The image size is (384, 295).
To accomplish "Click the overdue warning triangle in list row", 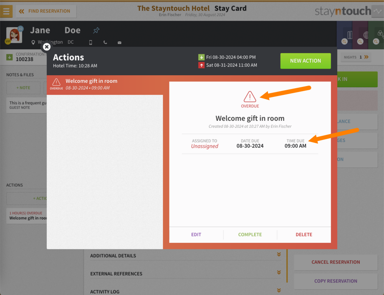I will pos(56,82).
